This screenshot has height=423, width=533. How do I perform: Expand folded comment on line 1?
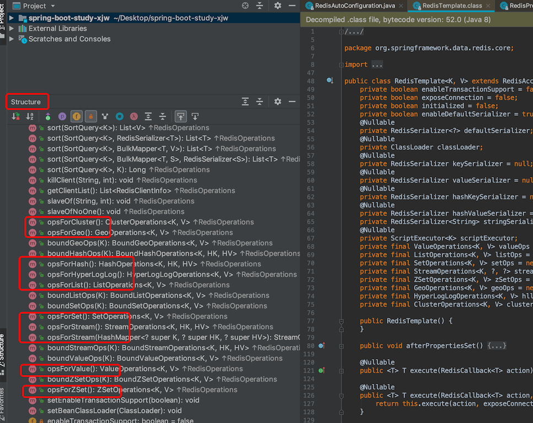point(341,31)
